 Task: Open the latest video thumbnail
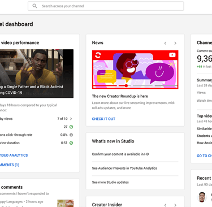(37, 74)
